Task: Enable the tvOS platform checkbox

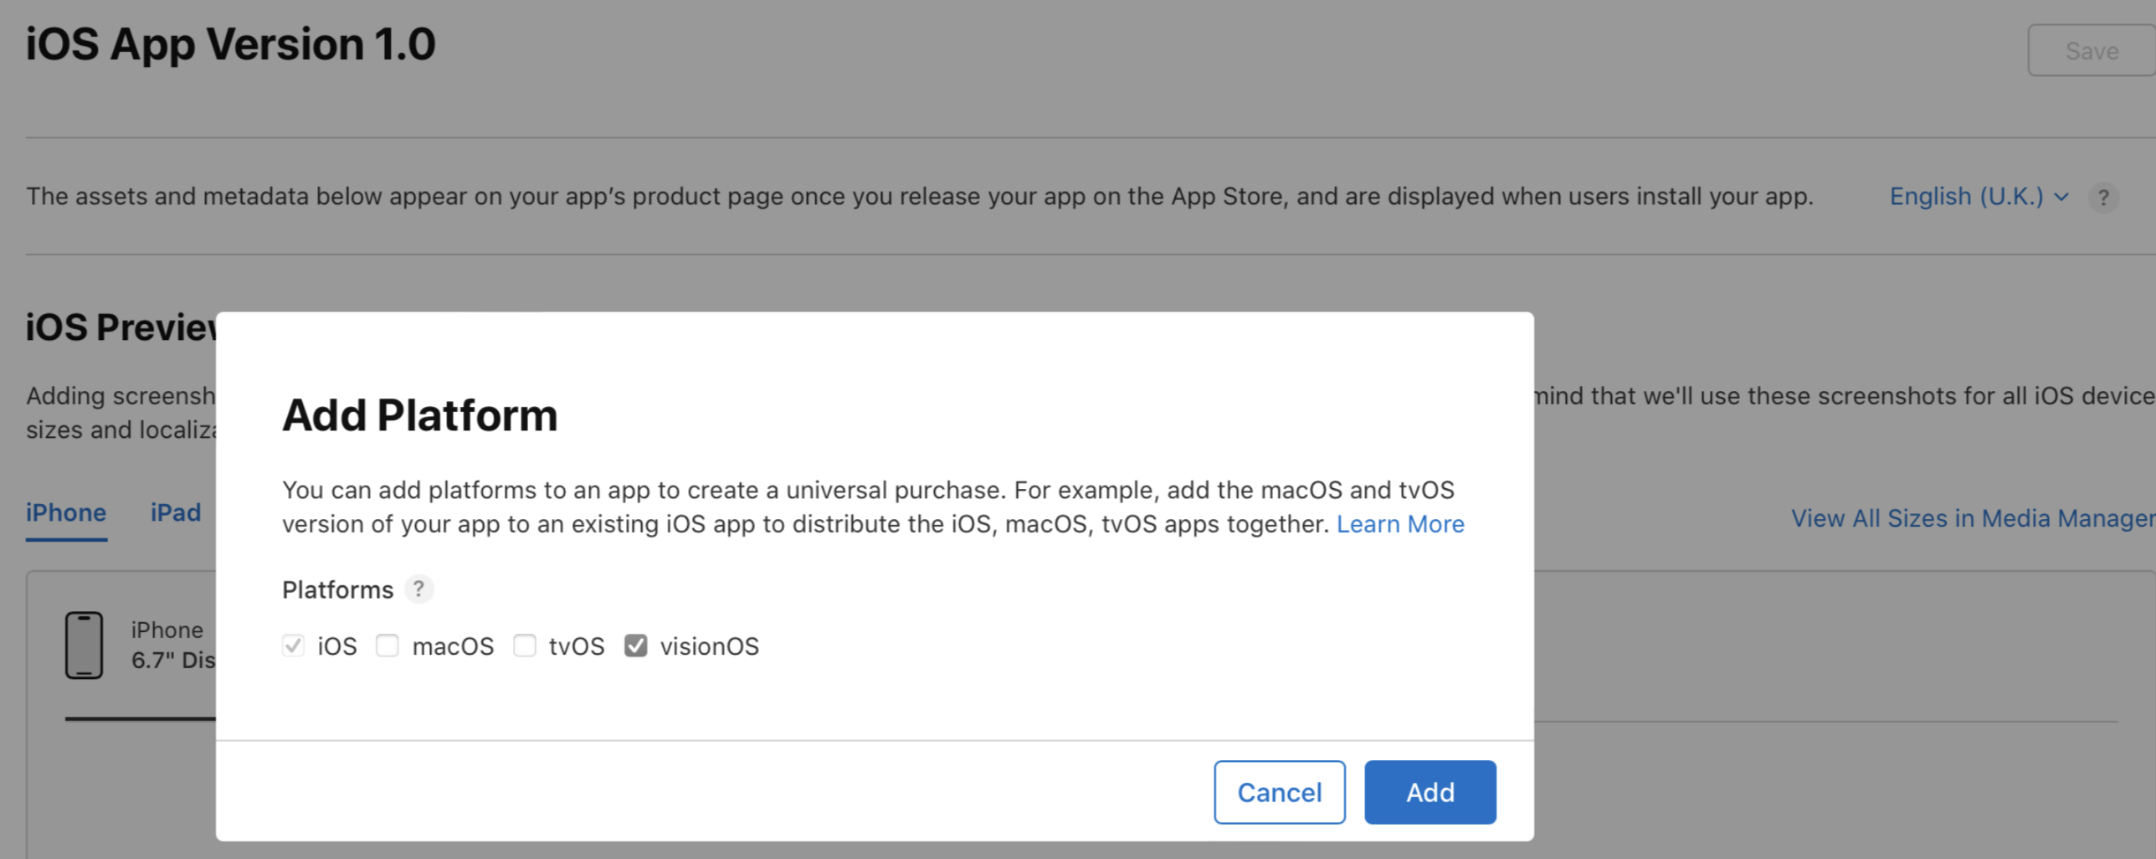Action: (x=525, y=646)
